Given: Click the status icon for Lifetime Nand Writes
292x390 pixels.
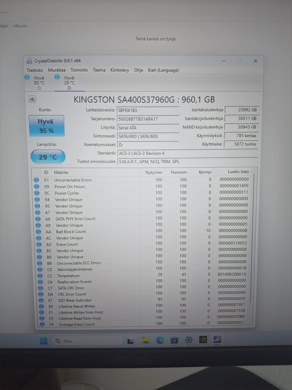Looking at the screenshot, I should (41, 306).
